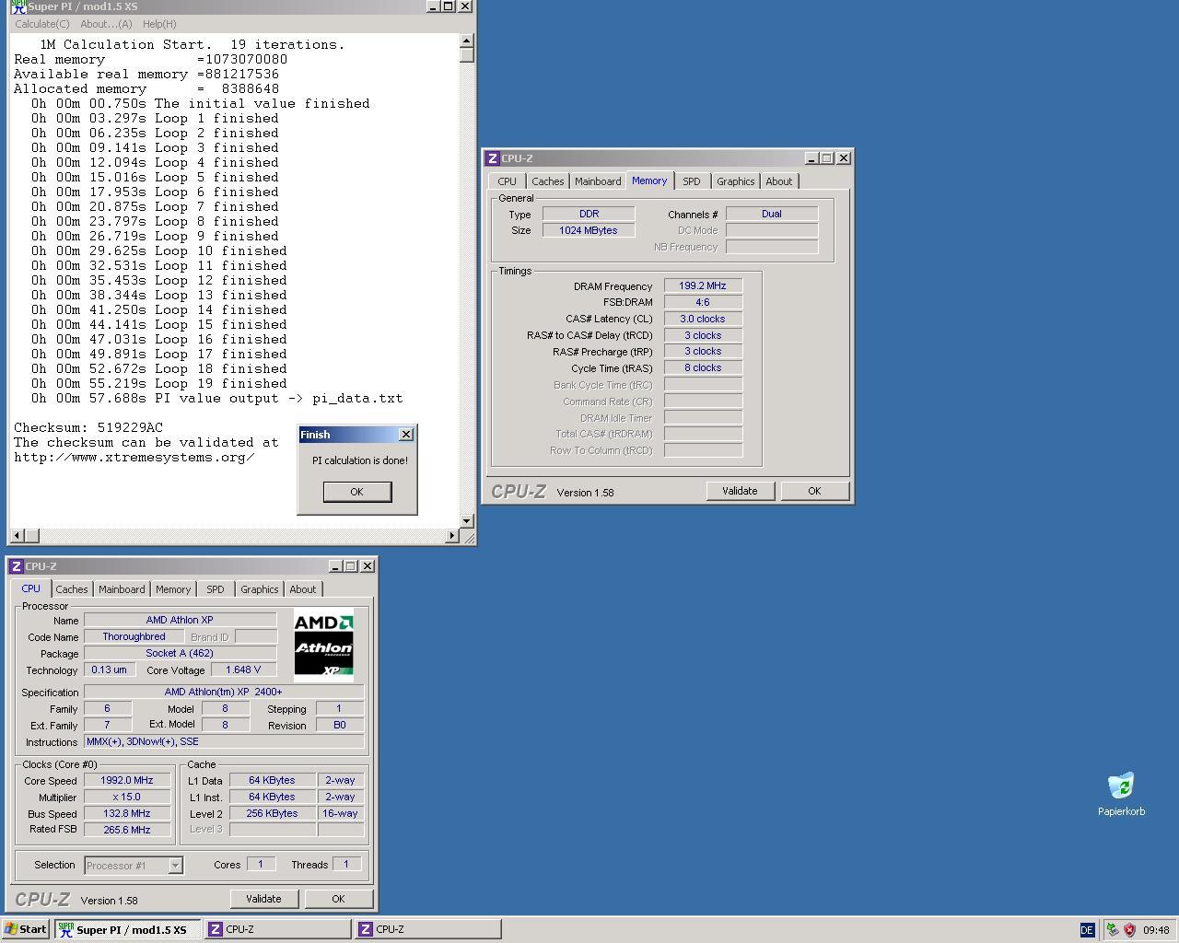Click Super PI vertical scrollbar down arrow
The image size is (1179, 943).
pyautogui.click(x=466, y=520)
